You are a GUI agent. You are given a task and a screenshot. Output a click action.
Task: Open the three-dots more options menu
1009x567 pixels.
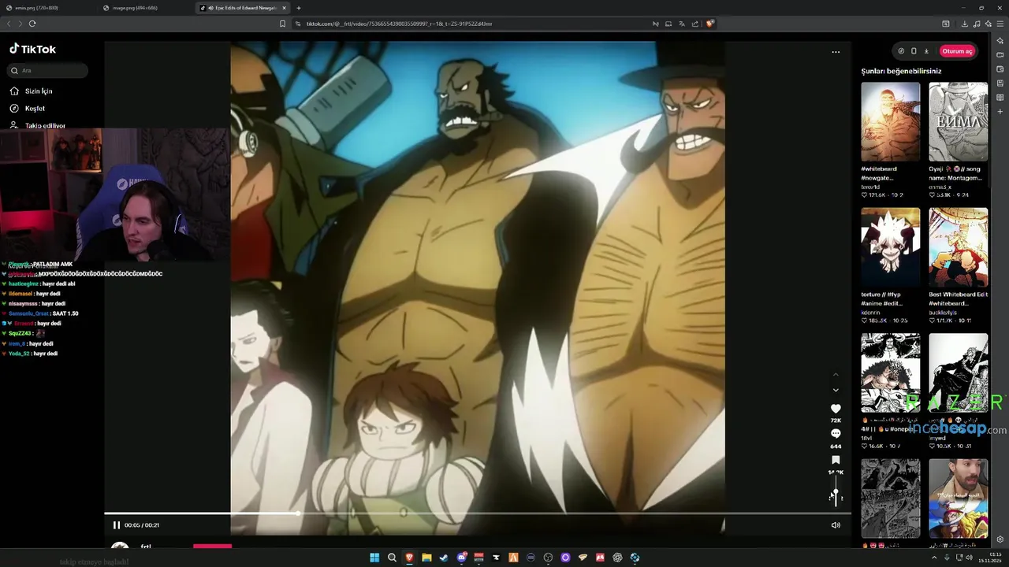[836, 52]
